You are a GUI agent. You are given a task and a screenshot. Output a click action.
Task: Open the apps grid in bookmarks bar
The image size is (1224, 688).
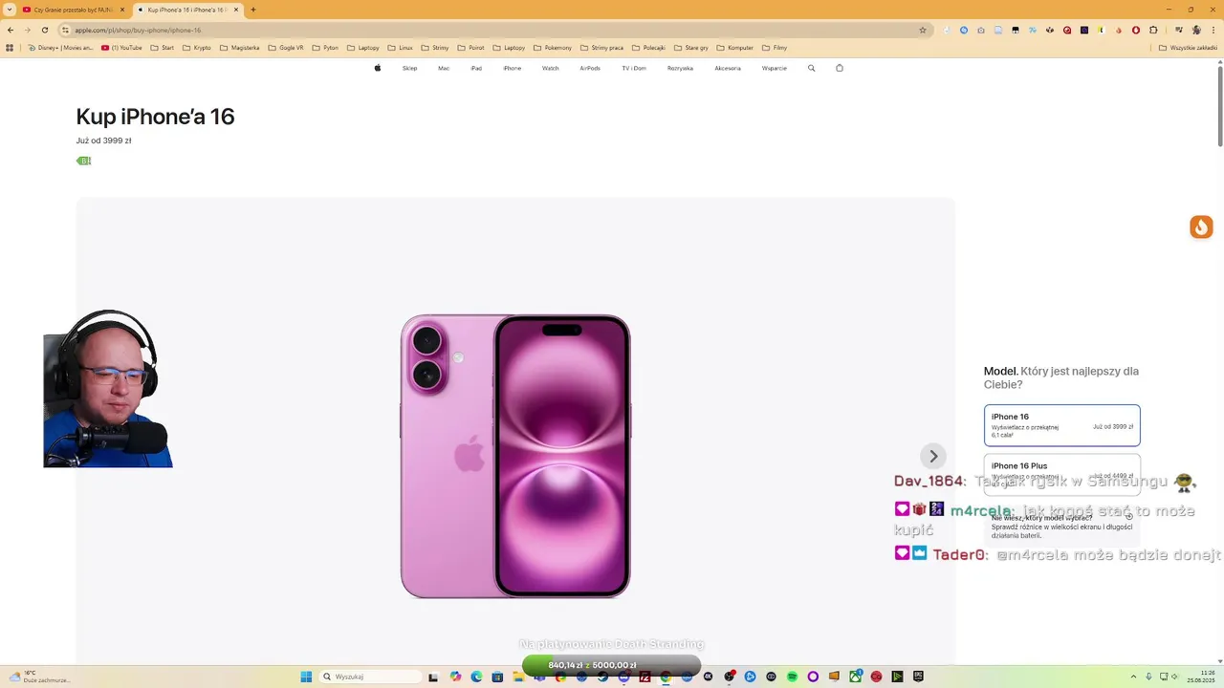(11, 47)
